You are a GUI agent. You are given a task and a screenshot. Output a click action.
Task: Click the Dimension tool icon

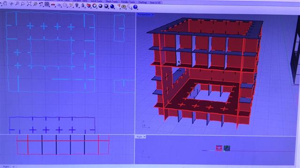pyautogui.click(x=129, y=7)
